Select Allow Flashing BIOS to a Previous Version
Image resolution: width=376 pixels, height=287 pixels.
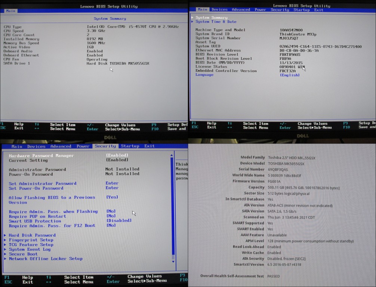(x=52, y=200)
